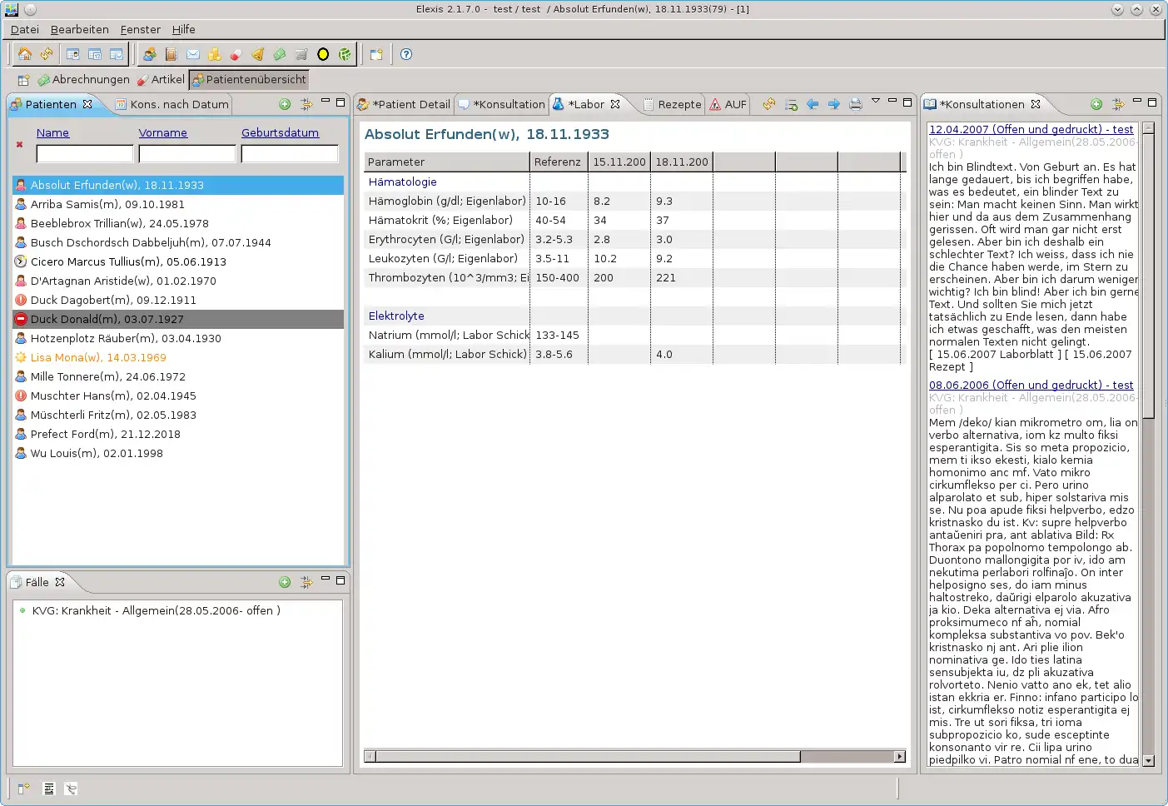Click the blue help question mark icon
1168x806 pixels.
(x=406, y=54)
